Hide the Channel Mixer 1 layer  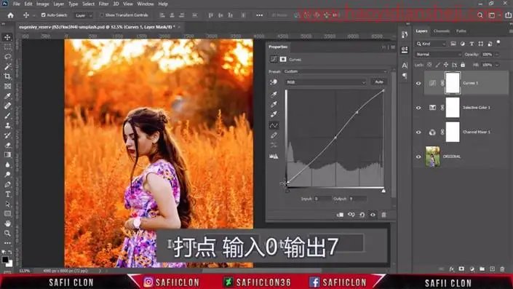(x=418, y=132)
